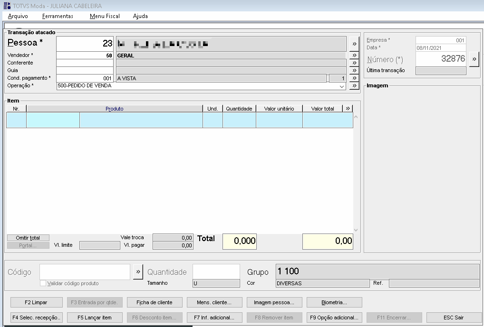Viewport: 484px width, 327px height.
Task: Open lookup arrow beside Pessoa name field
Action: tap(354, 44)
